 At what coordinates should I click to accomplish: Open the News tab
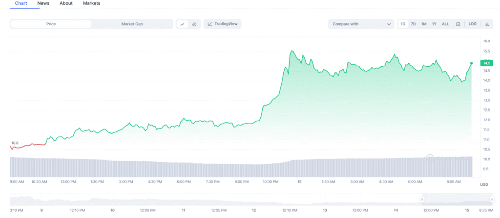pyautogui.click(x=43, y=3)
